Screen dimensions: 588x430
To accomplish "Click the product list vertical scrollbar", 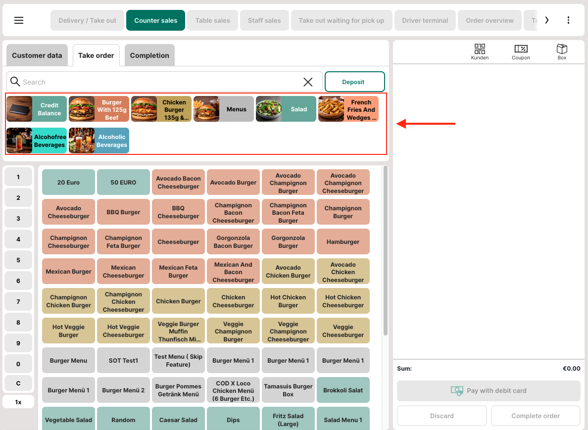I will [385, 247].
